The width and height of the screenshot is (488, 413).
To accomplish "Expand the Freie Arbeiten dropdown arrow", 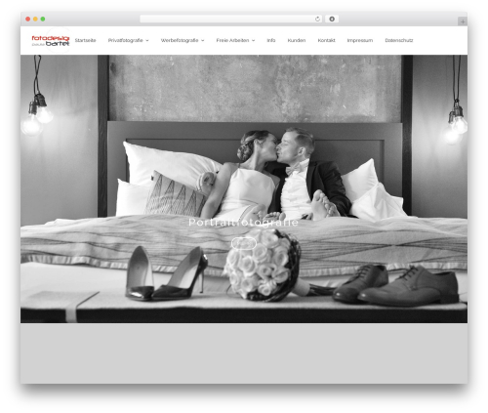I will [x=253, y=41].
